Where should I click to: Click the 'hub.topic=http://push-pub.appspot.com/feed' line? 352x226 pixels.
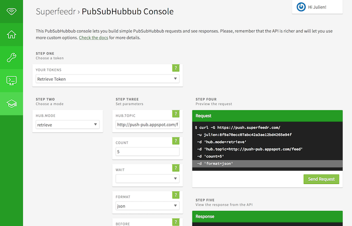coord(250,149)
